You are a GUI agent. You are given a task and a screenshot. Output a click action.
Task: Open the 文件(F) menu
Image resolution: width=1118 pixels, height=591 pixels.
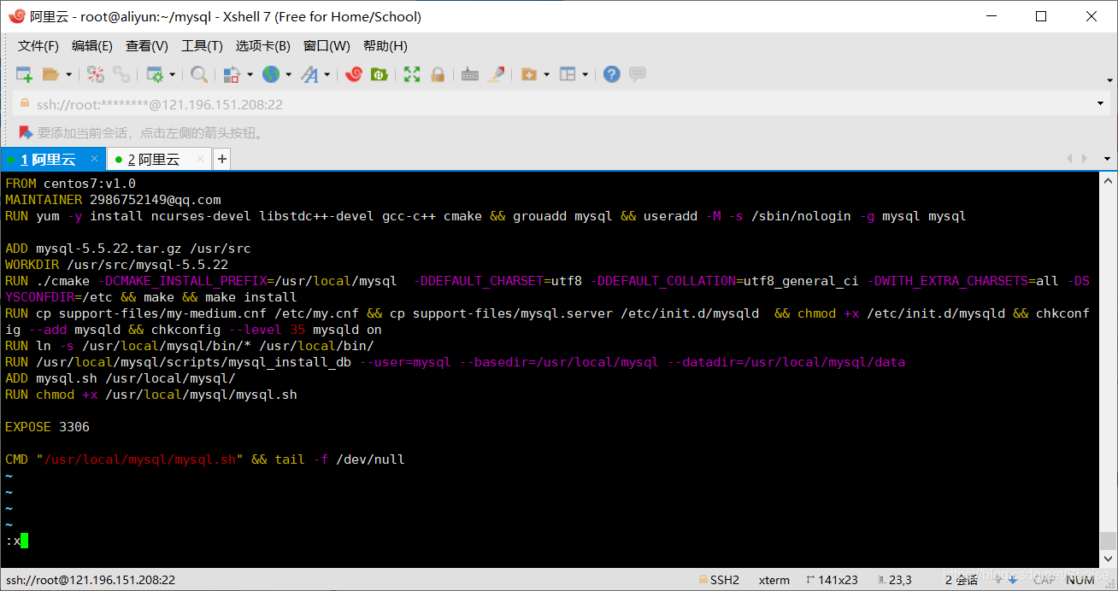38,45
